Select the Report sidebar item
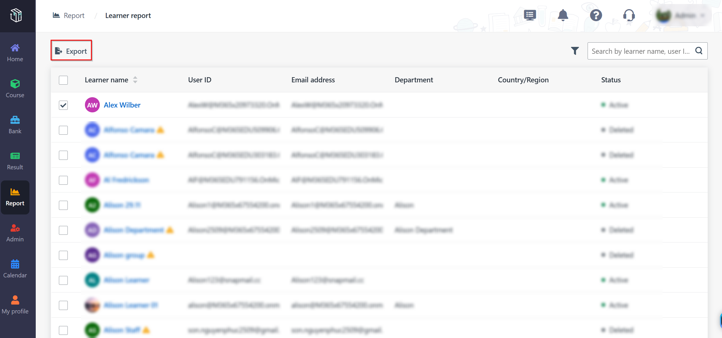Screen dimensions: 722x338 (x=15, y=197)
